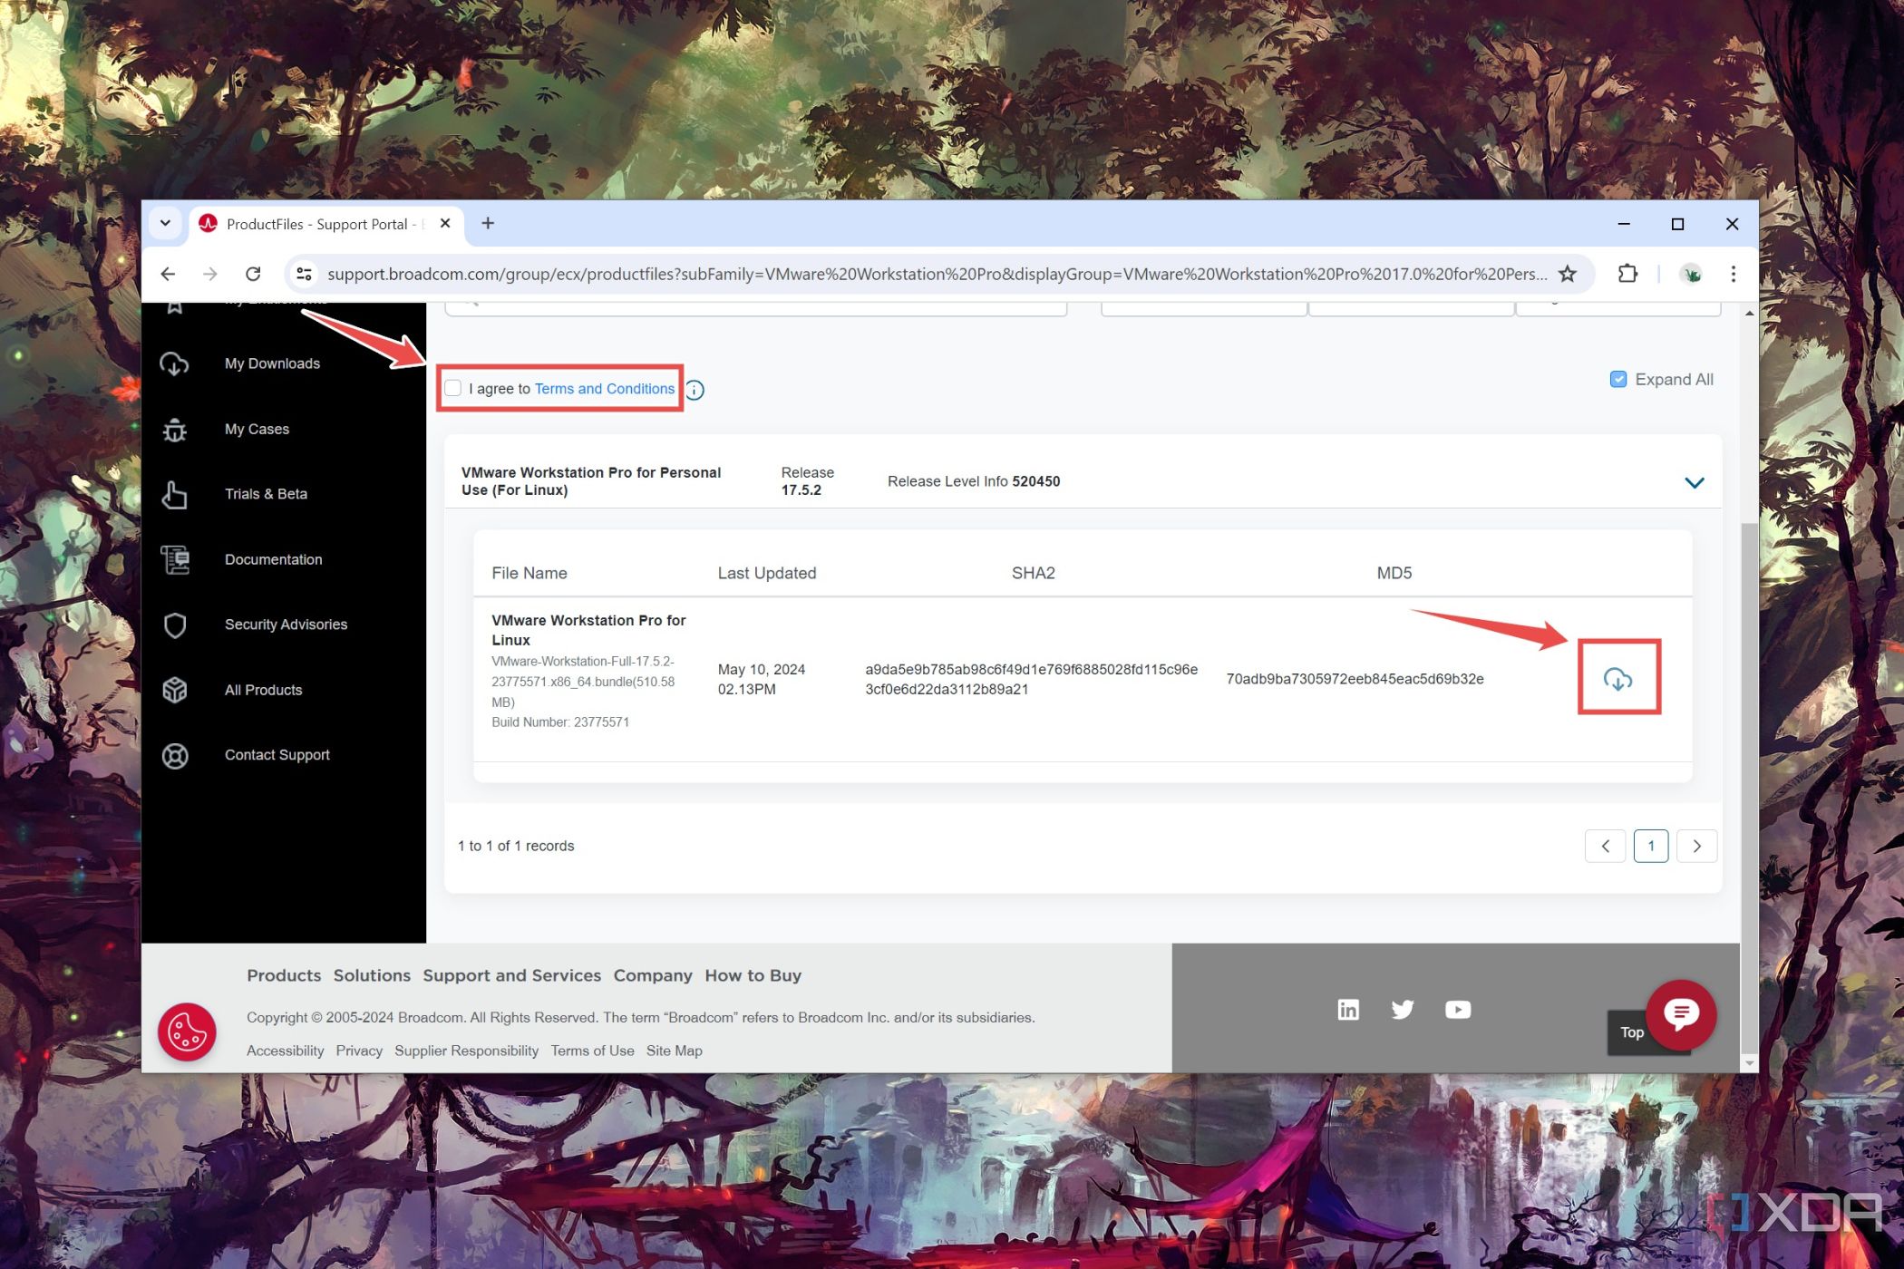Click the Security Advisories sidebar icon
The width and height of the screenshot is (1904, 1269).
point(174,624)
